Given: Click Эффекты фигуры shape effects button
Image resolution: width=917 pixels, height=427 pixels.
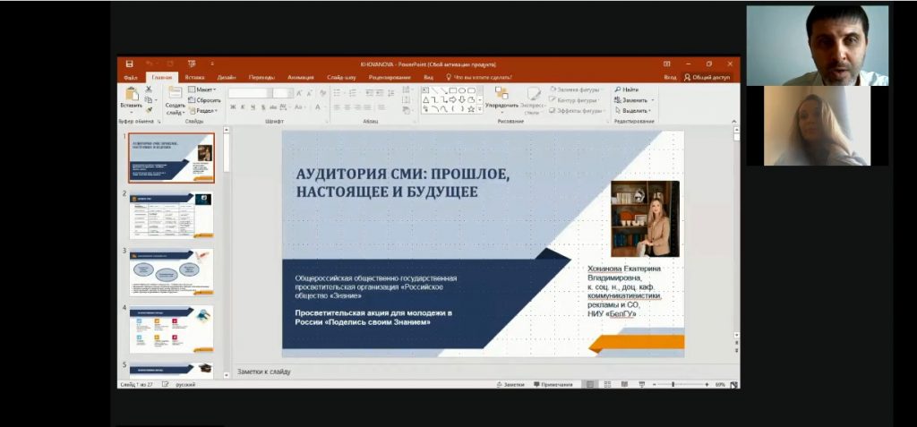Looking at the screenshot, I should [x=576, y=110].
